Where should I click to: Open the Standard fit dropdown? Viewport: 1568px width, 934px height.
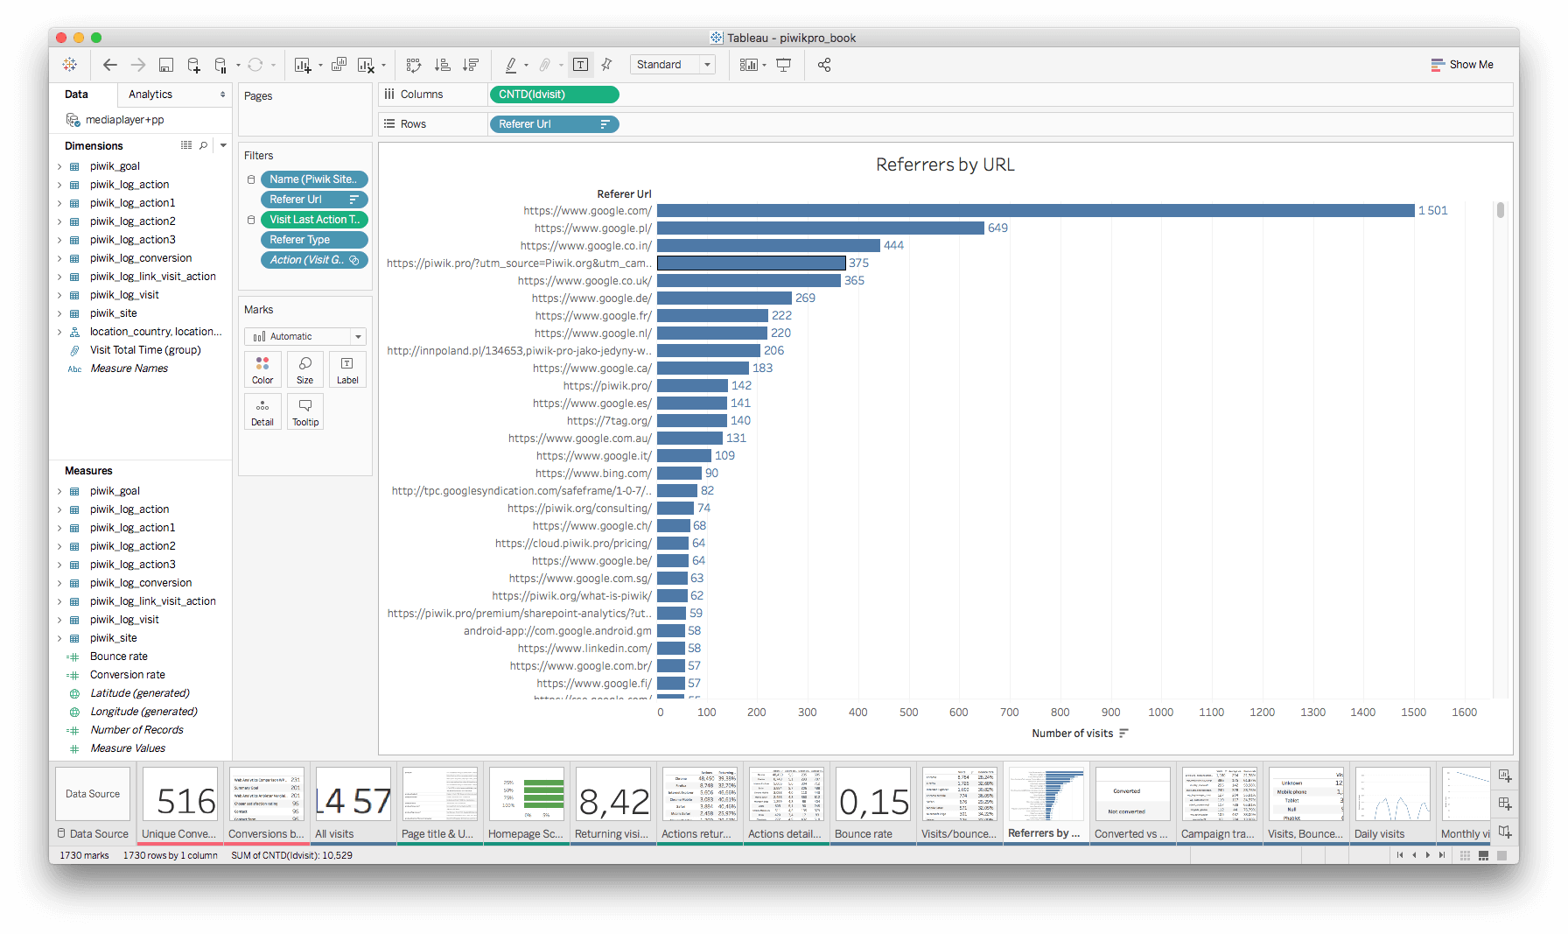[672, 65]
